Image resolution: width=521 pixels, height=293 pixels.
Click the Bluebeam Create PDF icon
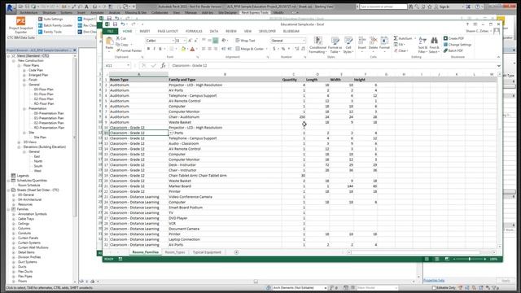pos(445,38)
